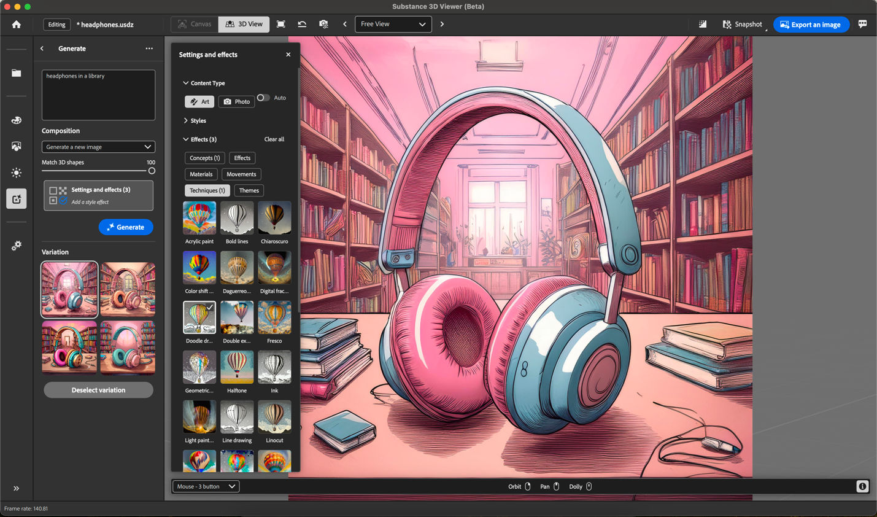Switch to the 3D View tab
Screen dimensions: 877x517
click(244, 24)
